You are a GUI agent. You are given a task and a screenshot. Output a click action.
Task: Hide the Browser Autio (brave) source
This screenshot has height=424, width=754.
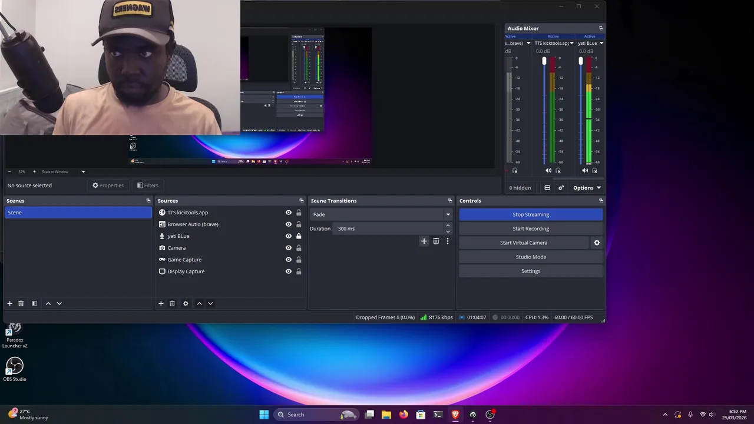pos(289,224)
